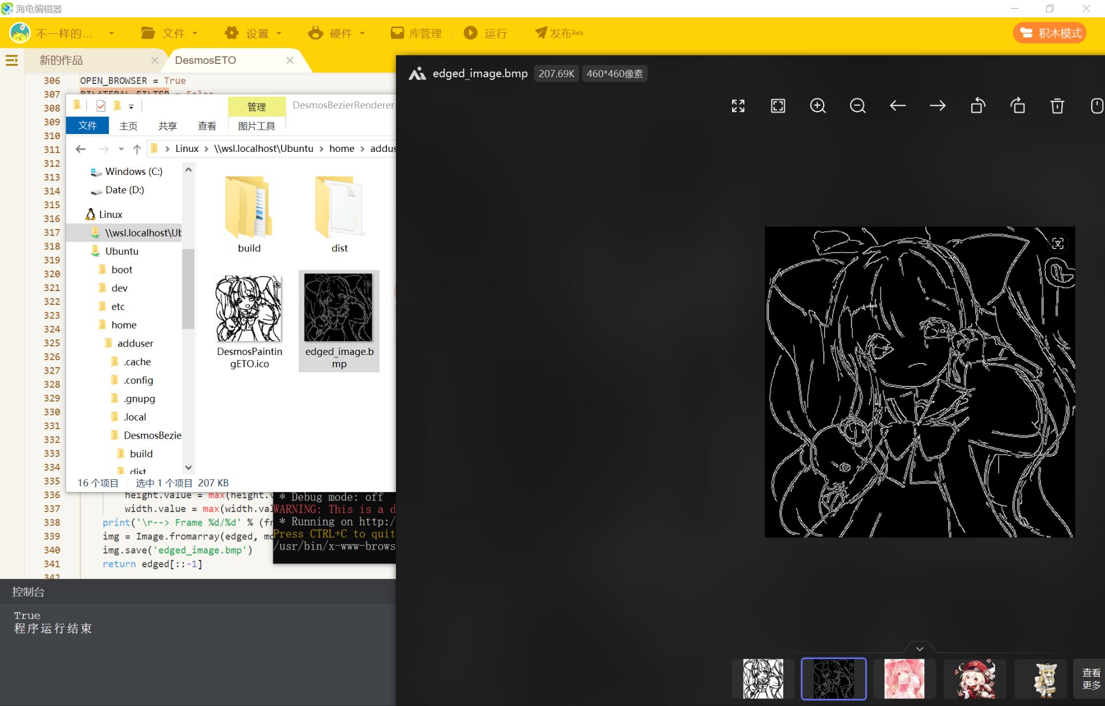Select the pink-haired girl thumbnail
The width and height of the screenshot is (1105, 706).
pyautogui.click(x=904, y=679)
